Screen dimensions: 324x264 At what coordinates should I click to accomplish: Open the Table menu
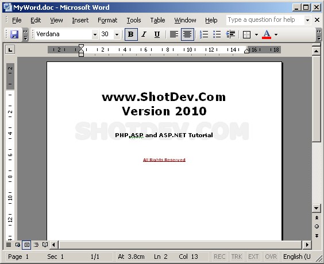(157, 20)
